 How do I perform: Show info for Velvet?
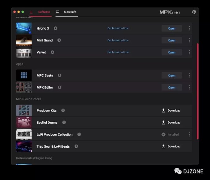point(52,52)
